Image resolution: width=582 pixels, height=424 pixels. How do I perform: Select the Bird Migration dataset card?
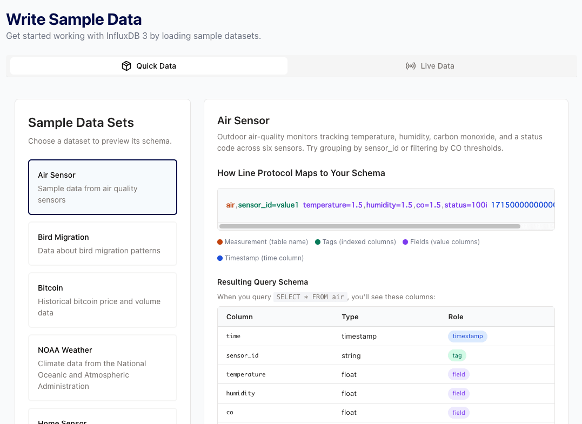(x=103, y=244)
